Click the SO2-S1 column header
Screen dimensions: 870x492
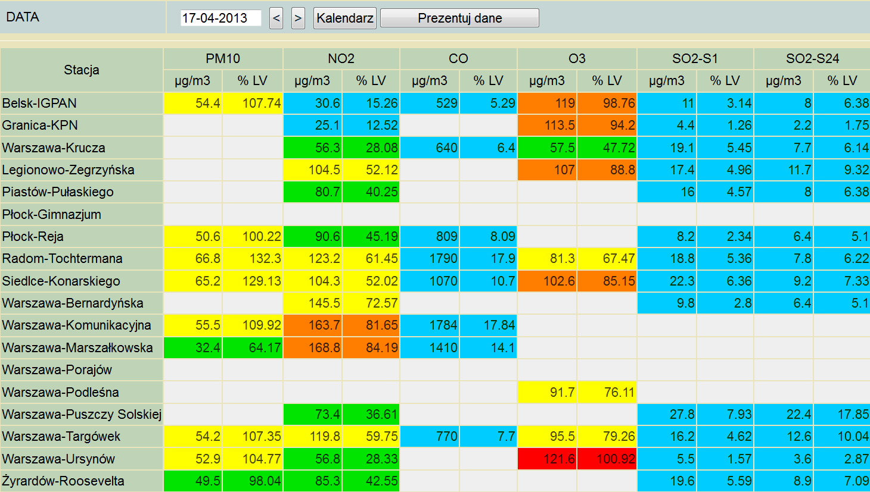[695, 58]
